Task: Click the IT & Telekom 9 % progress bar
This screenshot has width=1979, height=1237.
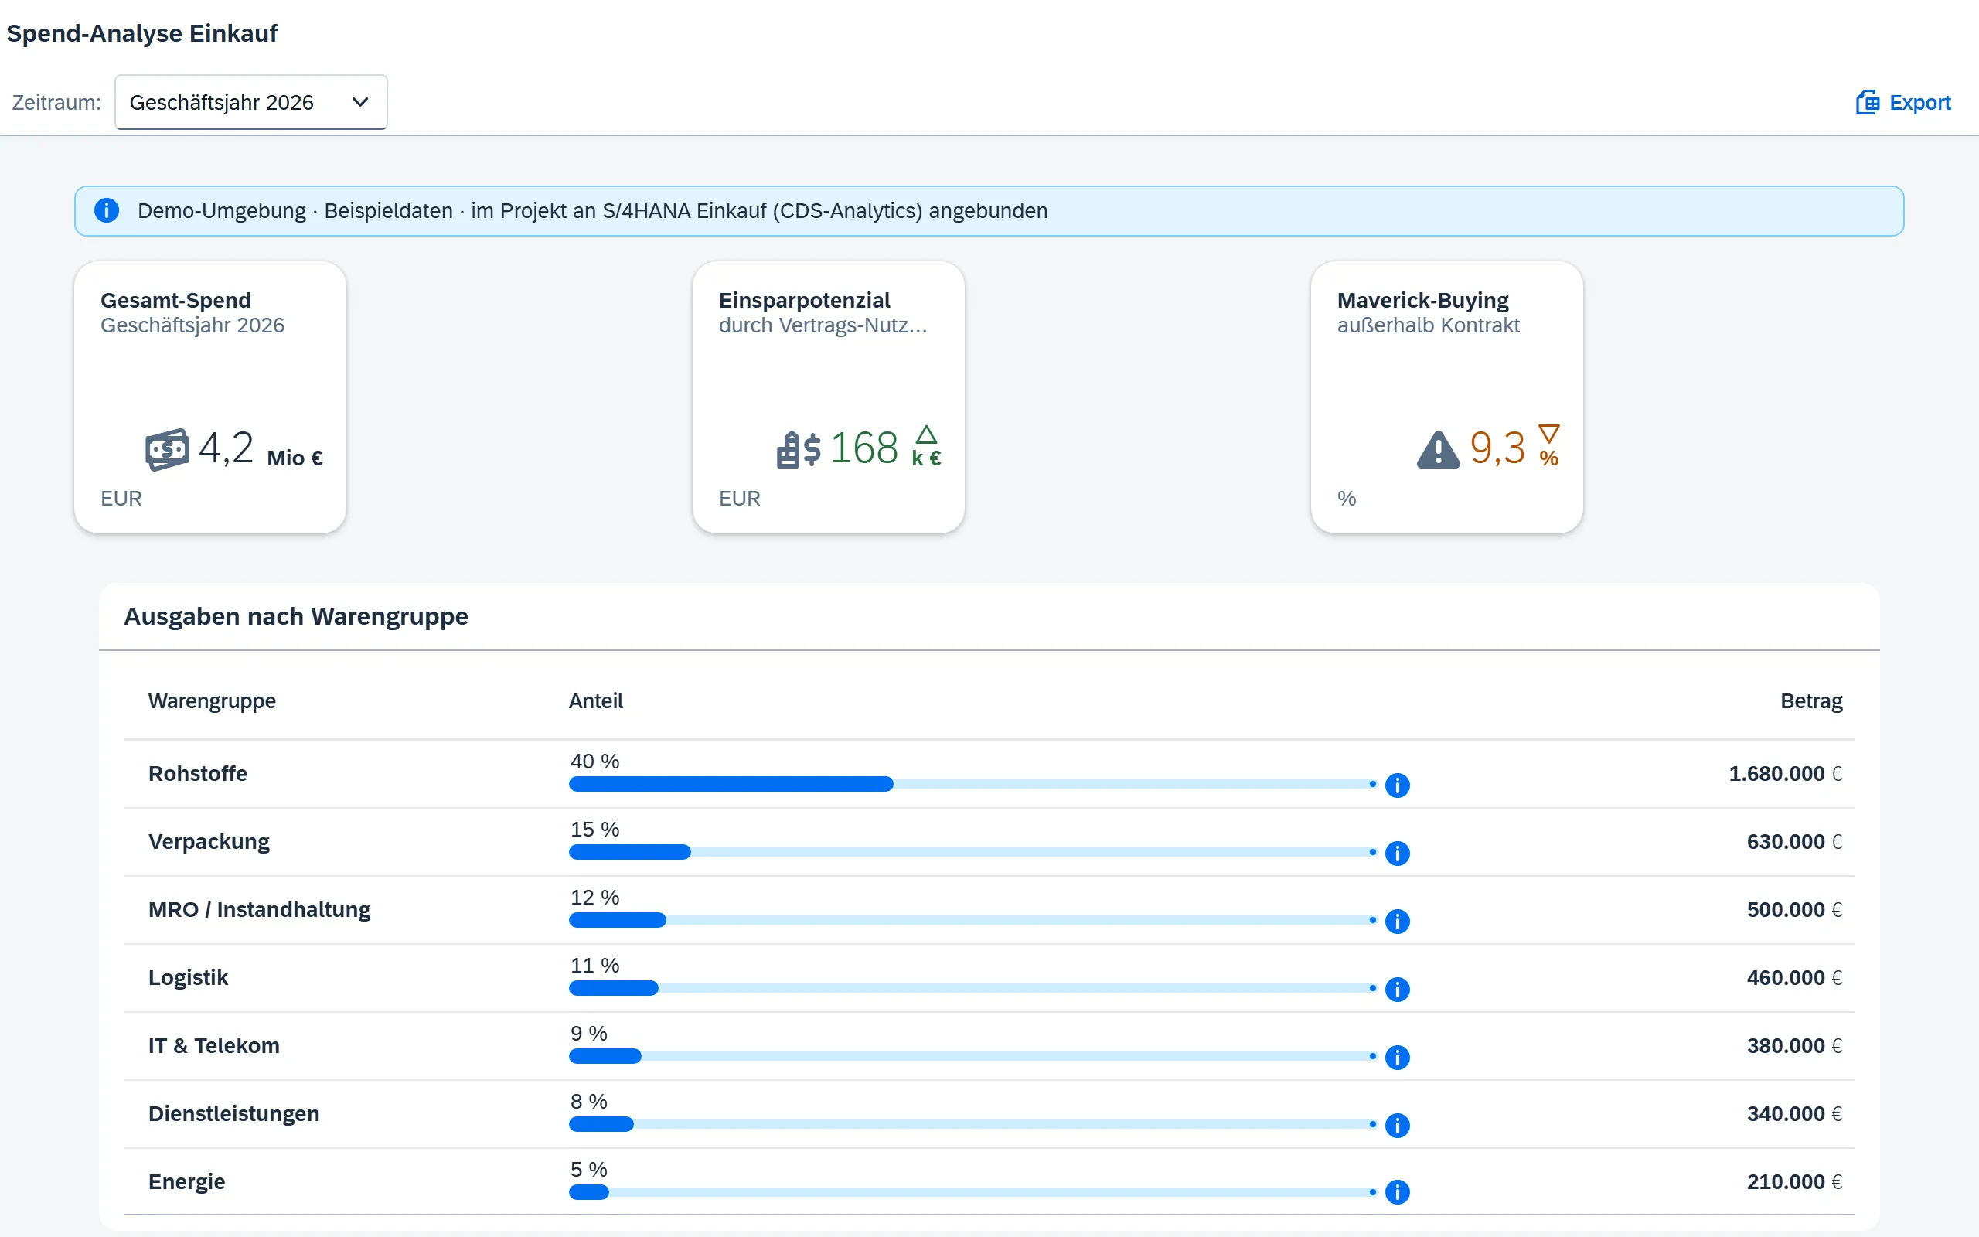Action: click(x=973, y=1055)
